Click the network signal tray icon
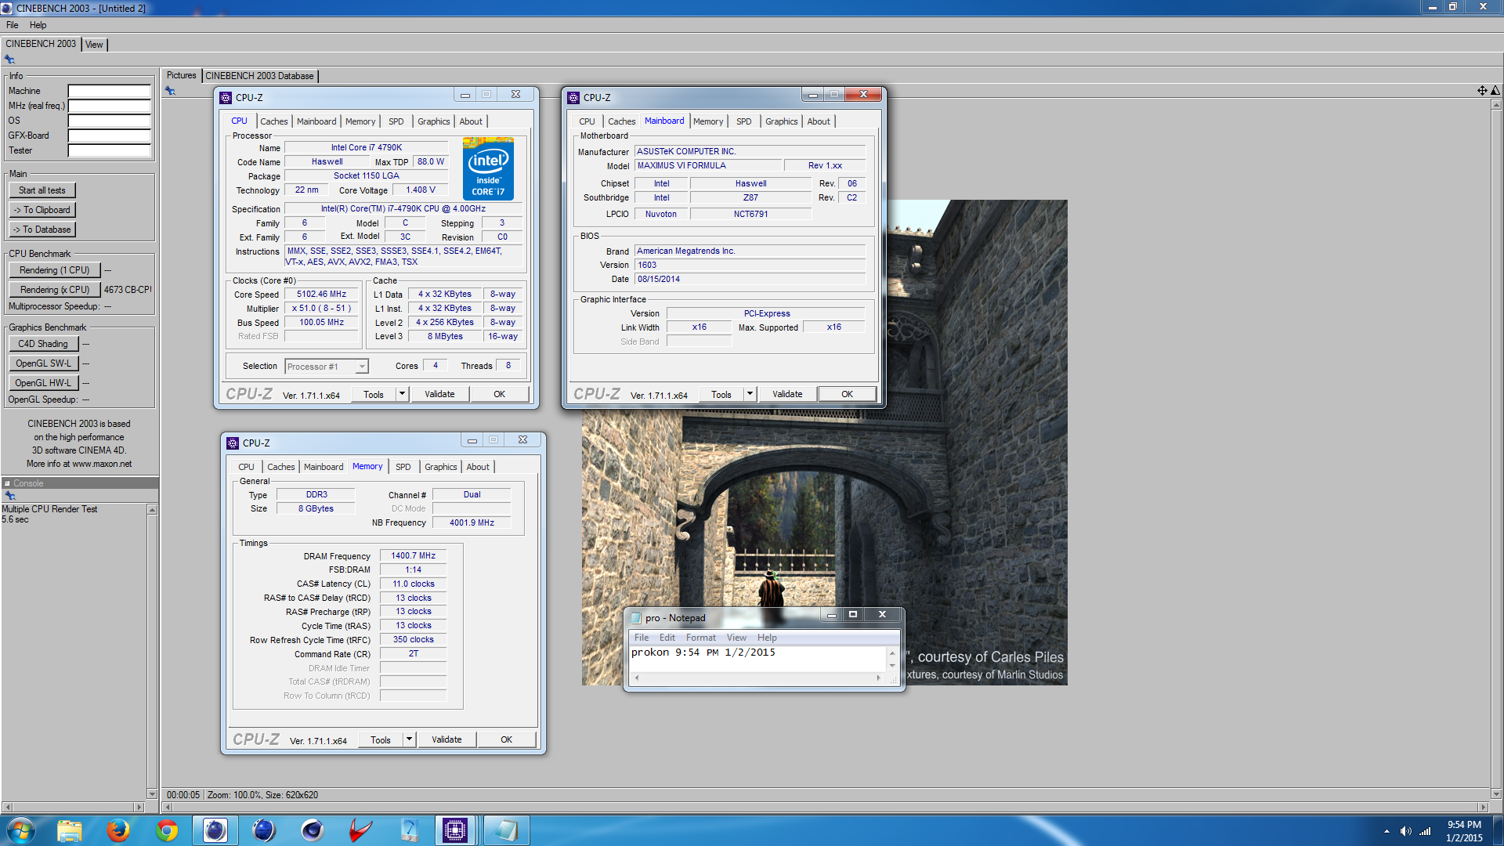The image size is (1504, 846). click(x=1425, y=831)
